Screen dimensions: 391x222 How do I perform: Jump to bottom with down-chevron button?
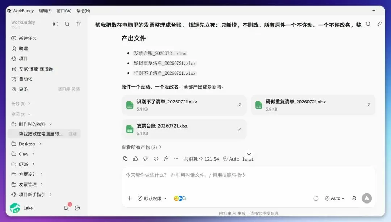pyautogui.click(x=249, y=154)
